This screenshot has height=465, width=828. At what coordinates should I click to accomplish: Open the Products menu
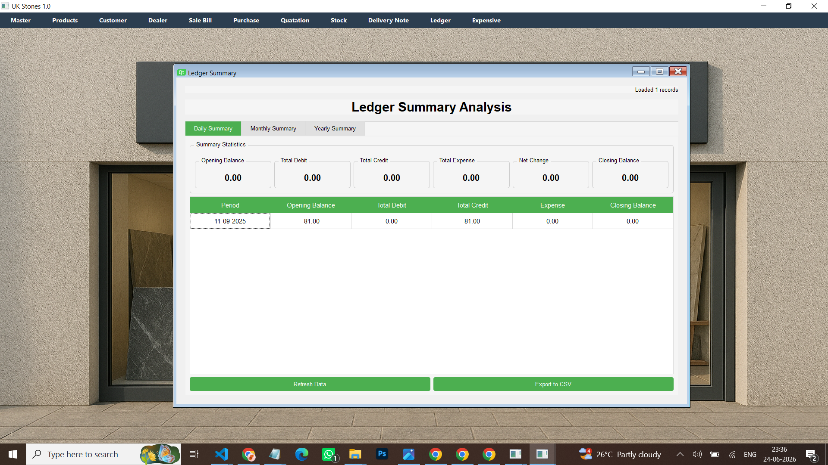click(65, 20)
